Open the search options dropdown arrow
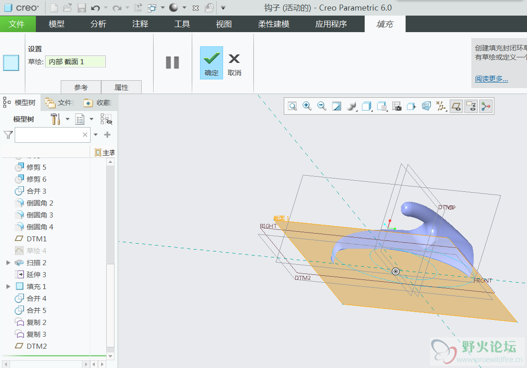The image size is (527, 368). [x=96, y=134]
